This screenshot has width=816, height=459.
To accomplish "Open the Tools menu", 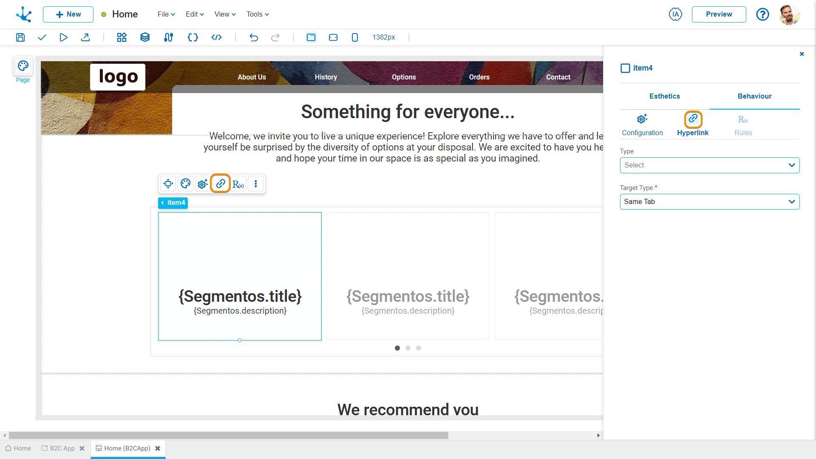I will (256, 14).
